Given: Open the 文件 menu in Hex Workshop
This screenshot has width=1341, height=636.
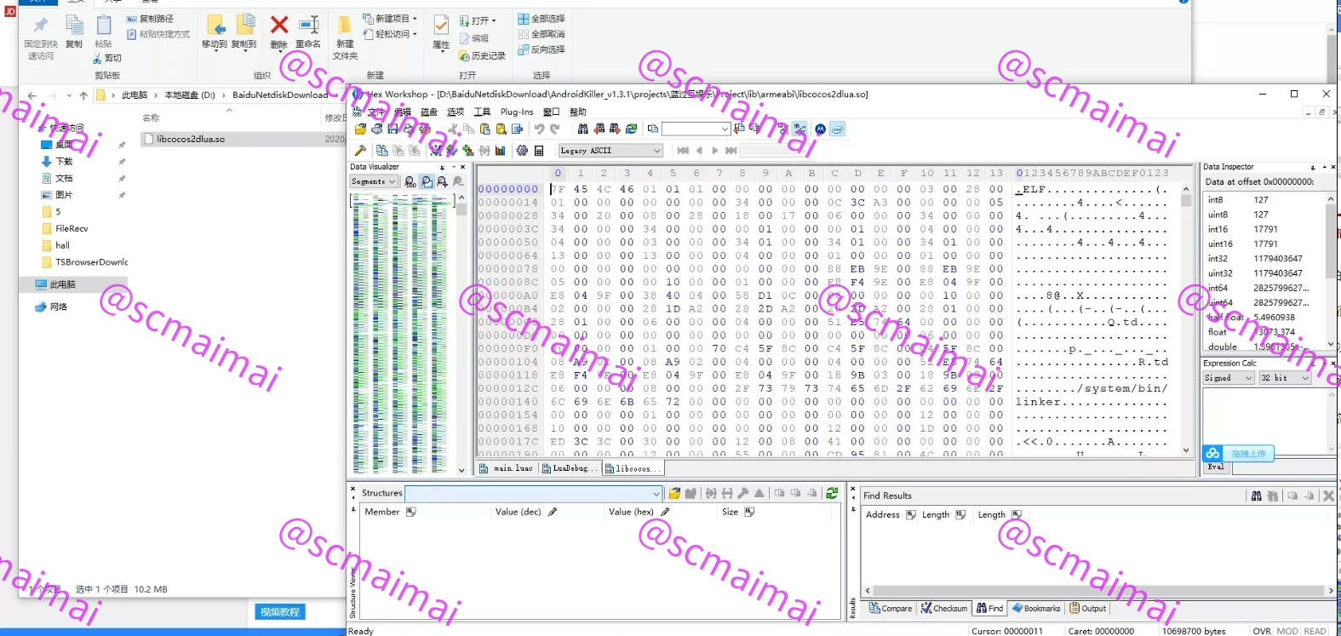Looking at the screenshot, I should coord(375,112).
